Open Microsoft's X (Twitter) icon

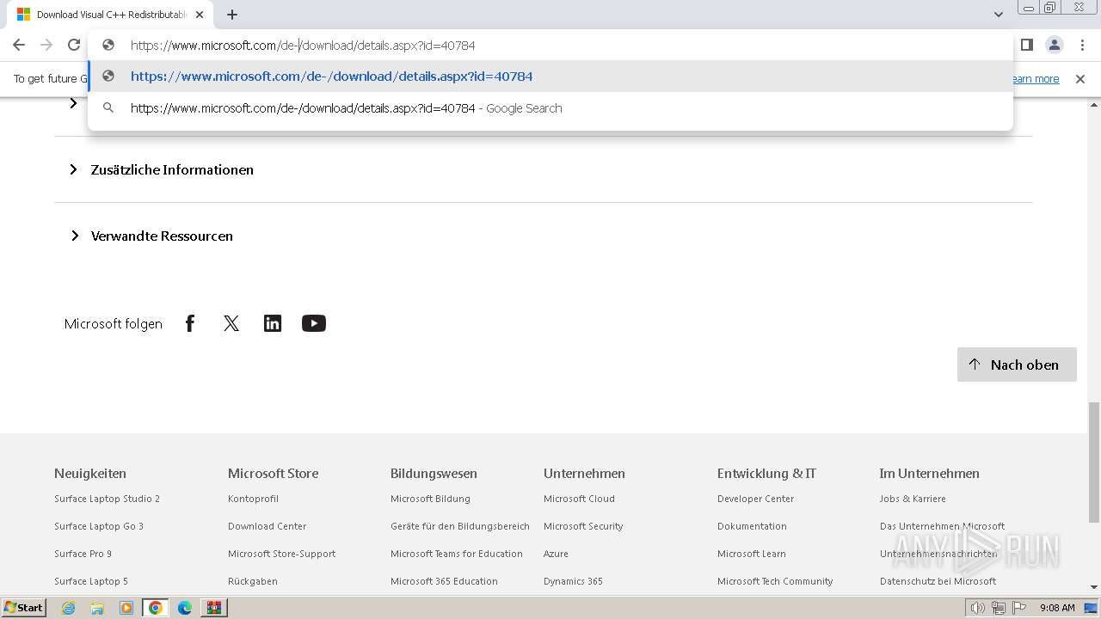(x=231, y=323)
